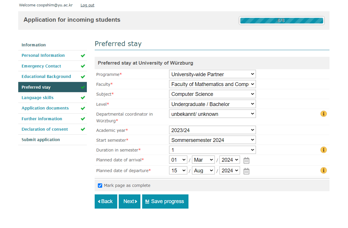Open the Submit application page
The height and width of the screenshot is (228, 348).
[41, 140]
